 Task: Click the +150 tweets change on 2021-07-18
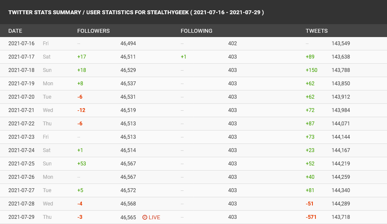pyautogui.click(x=312, y=70)
